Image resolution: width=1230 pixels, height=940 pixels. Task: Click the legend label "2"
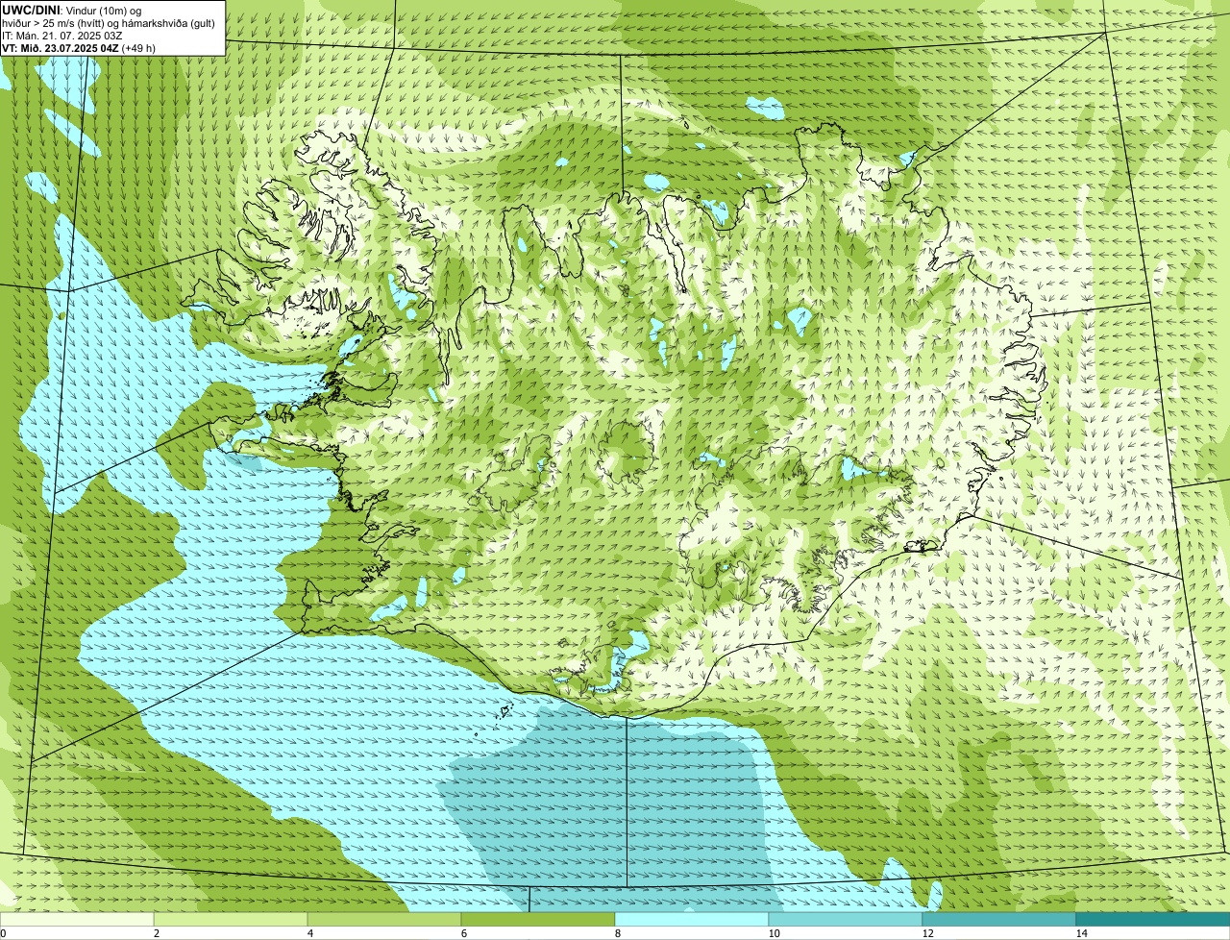pos(156,933)
